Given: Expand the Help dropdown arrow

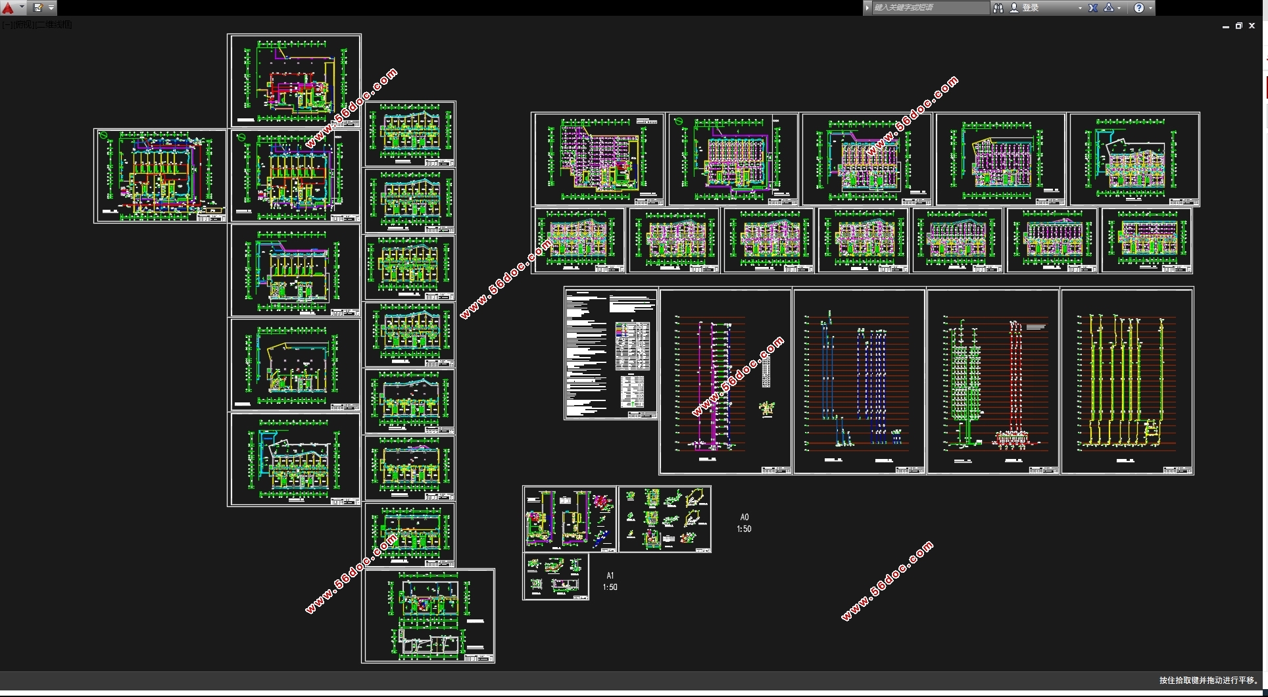Looking at the screenshot, I should (1150, 8).
